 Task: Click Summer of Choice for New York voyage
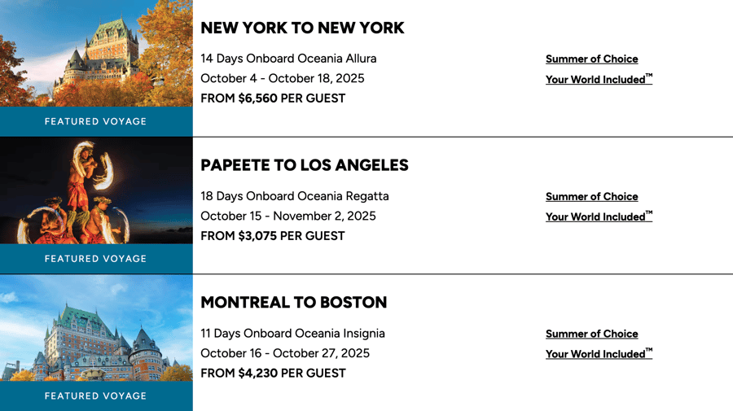592,59
